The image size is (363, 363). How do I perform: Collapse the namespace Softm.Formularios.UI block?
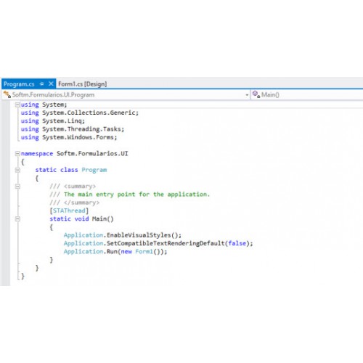(17, 154)
